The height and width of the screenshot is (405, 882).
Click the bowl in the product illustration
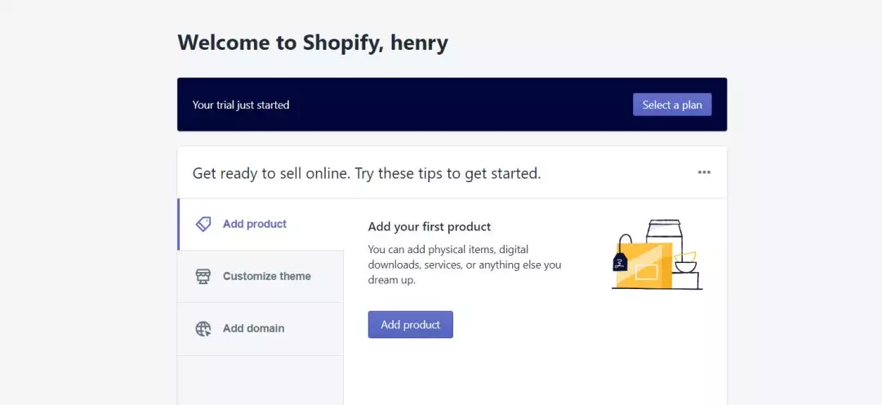point(684,263)
